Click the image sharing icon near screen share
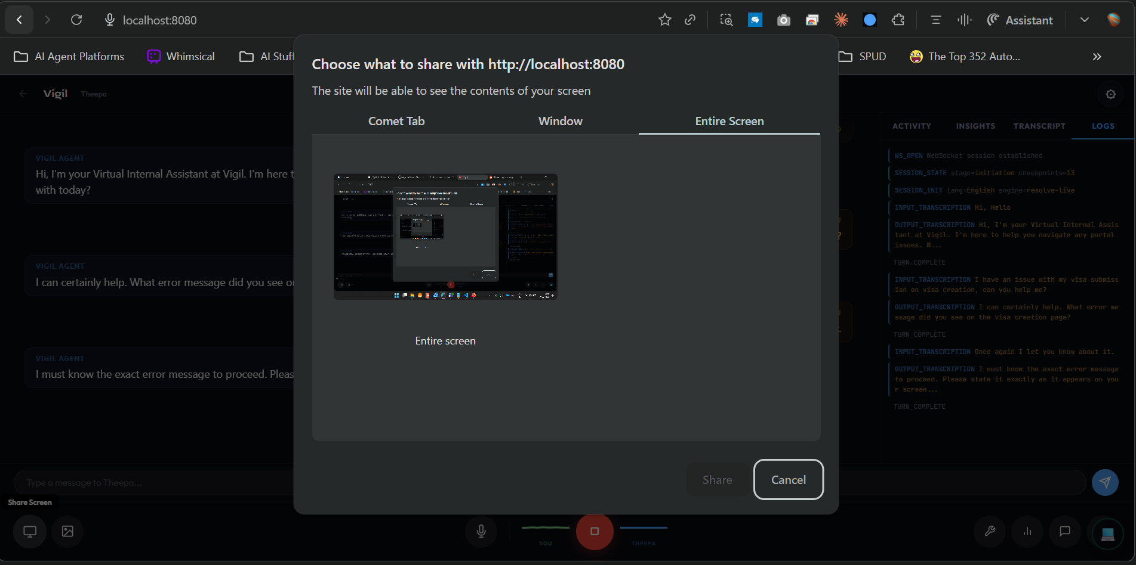1136x565 pixels. point(67,532)
